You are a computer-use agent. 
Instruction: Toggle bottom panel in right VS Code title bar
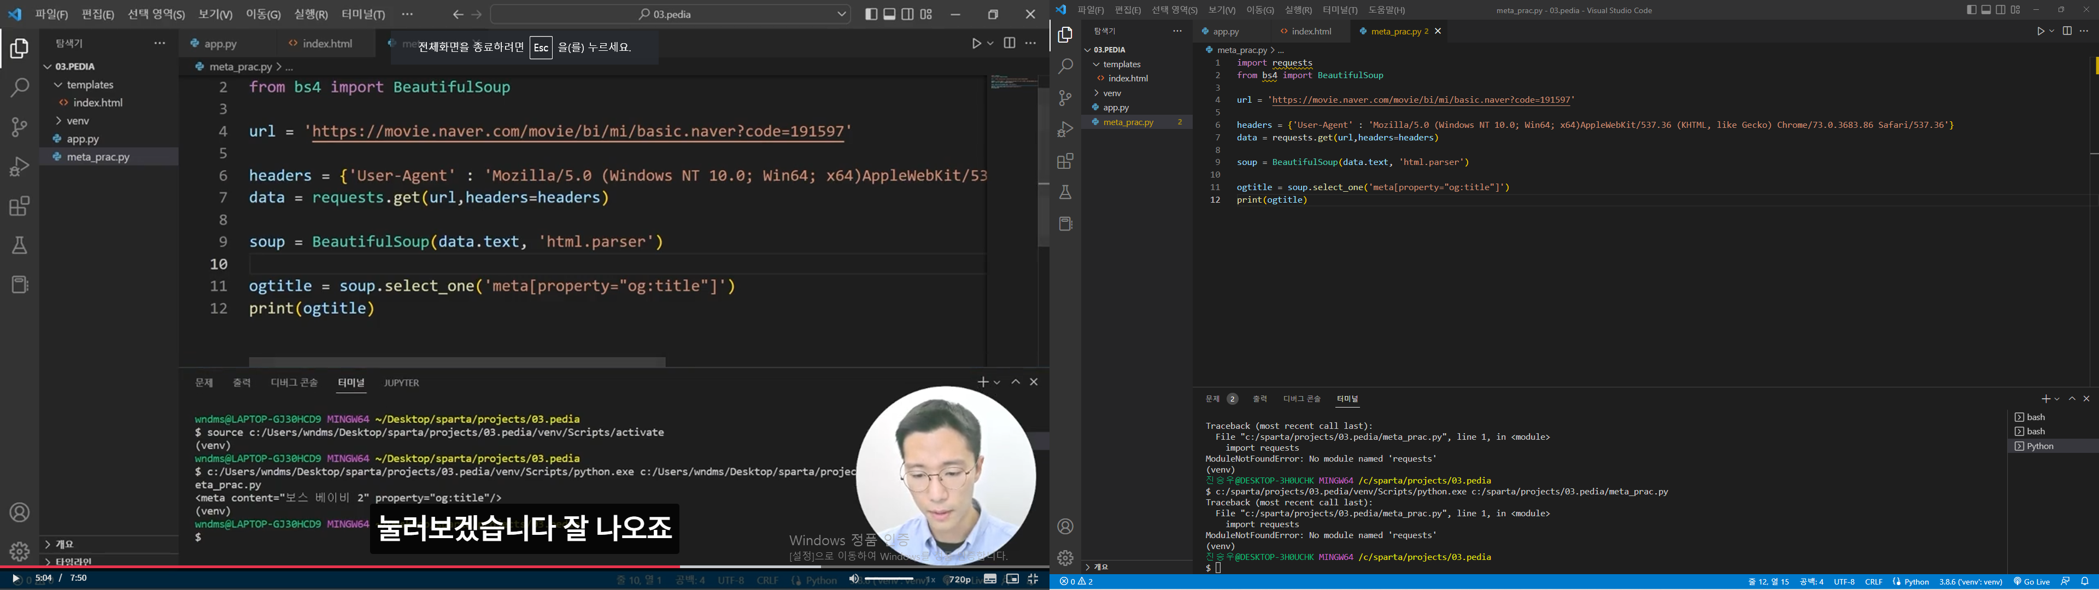(1986, 10)
